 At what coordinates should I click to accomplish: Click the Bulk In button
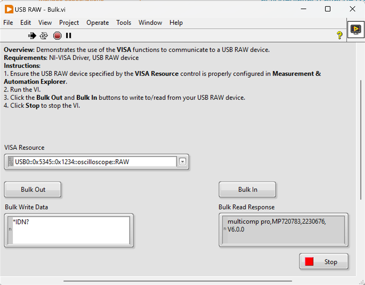248,190
